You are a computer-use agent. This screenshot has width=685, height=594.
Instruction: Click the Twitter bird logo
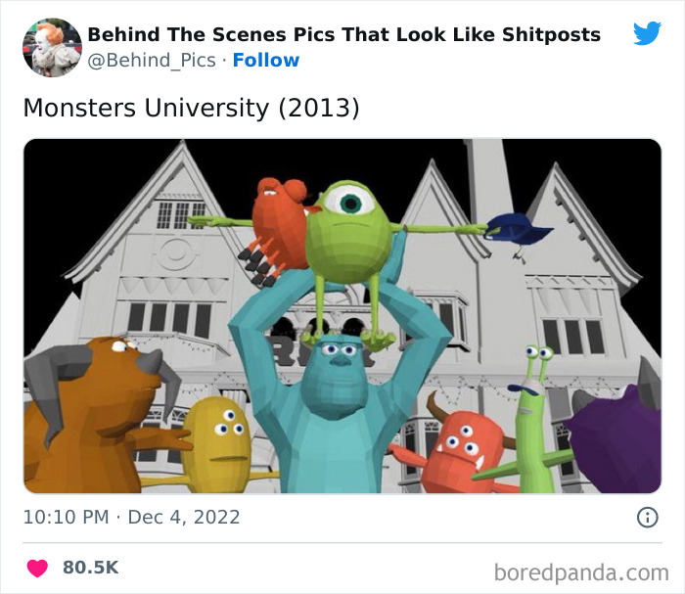point(647,32)
